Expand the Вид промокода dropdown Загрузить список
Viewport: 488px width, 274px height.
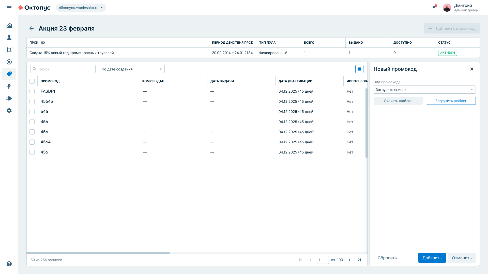pyautogui.click(x=424, y=90)
